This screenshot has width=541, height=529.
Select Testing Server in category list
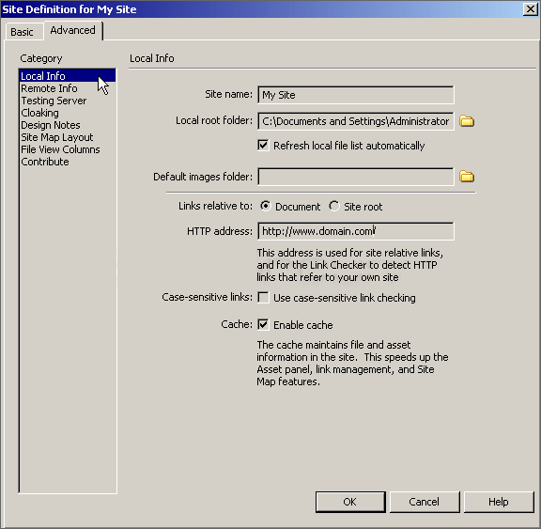point(54,101)
